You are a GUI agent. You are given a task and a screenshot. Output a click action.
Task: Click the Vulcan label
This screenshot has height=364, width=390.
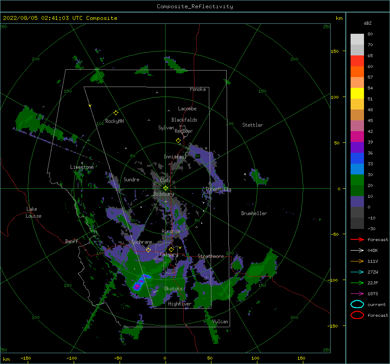click(x=221, y=322)
